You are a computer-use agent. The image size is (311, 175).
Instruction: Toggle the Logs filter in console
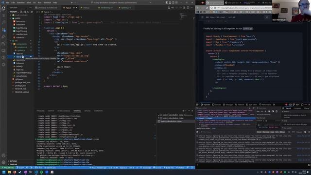[x=272, y=132]
